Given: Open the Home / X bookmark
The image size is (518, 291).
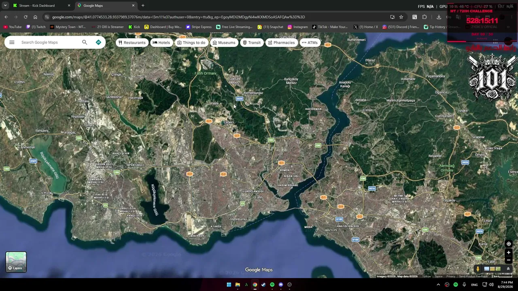Looking at the screenshot, I should [365, 27].
